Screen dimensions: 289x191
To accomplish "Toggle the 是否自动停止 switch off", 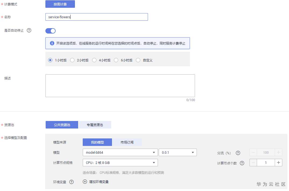I will point(50,31).
